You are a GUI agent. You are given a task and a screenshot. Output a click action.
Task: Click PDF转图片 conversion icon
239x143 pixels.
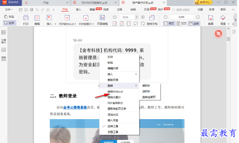tap(86, 18)
